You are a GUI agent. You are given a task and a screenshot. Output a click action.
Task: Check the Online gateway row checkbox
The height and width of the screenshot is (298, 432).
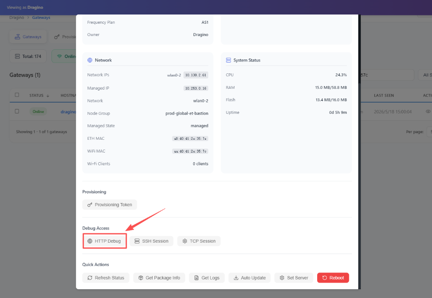tap(17, 112)
